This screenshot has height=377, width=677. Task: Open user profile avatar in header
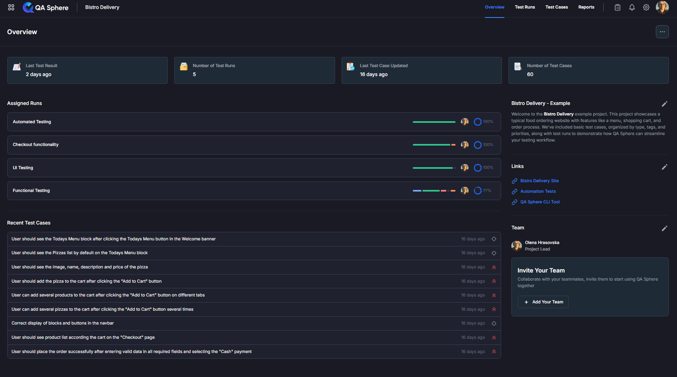tap(662, 7)
